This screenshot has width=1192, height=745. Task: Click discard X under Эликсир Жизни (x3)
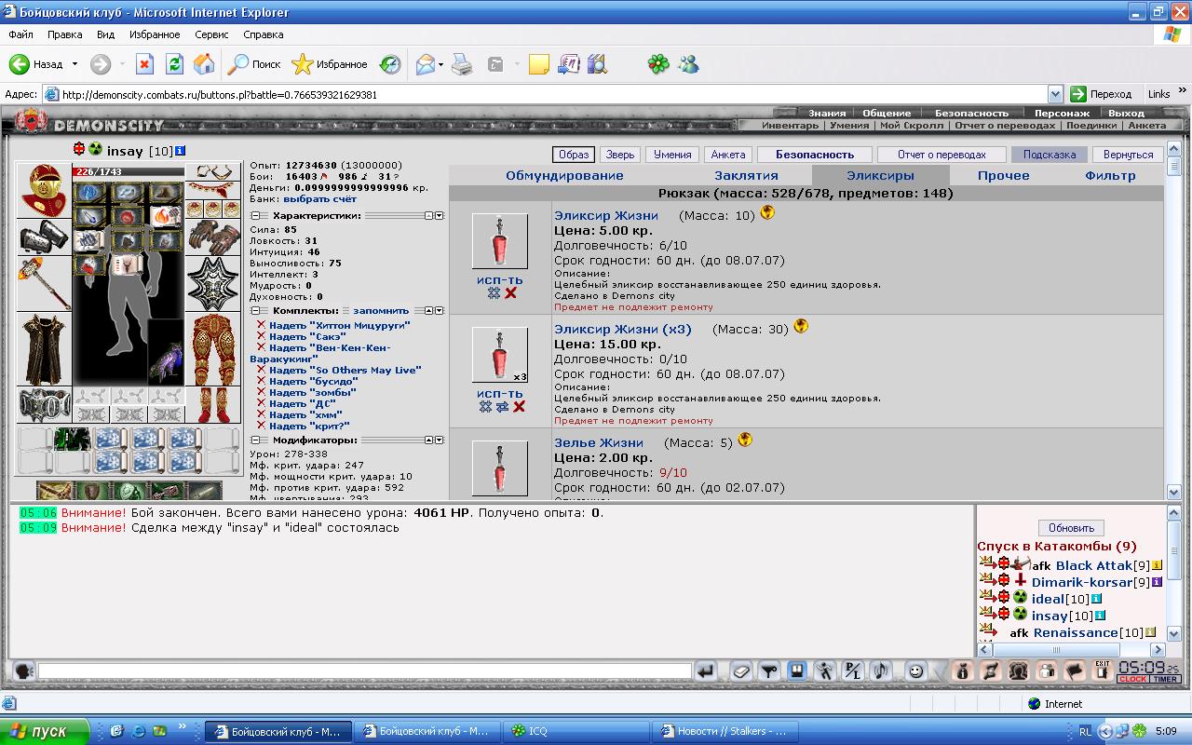pyautogui.click(x=519, y=406)
